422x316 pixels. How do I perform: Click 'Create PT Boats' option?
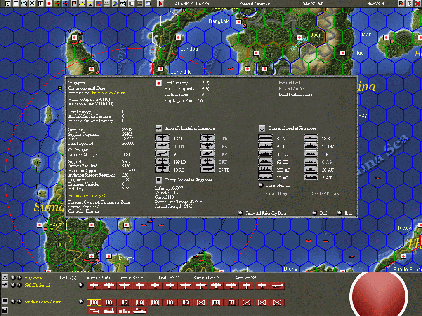point(325,193)
